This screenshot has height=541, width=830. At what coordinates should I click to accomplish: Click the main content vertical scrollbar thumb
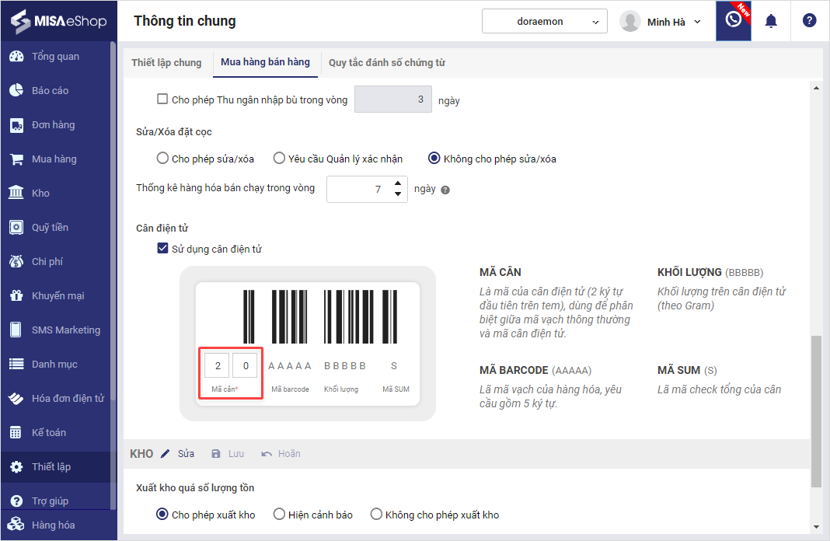click(x=816, y=410)
